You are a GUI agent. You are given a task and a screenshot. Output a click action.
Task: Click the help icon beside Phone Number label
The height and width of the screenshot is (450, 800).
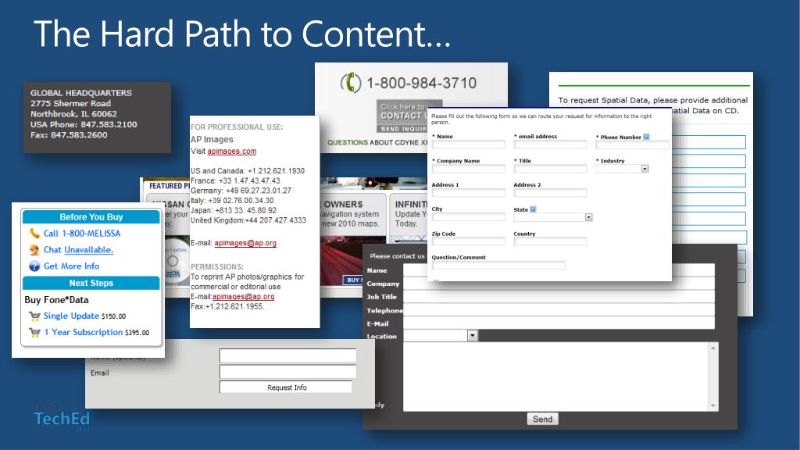[x=646, y=137]
